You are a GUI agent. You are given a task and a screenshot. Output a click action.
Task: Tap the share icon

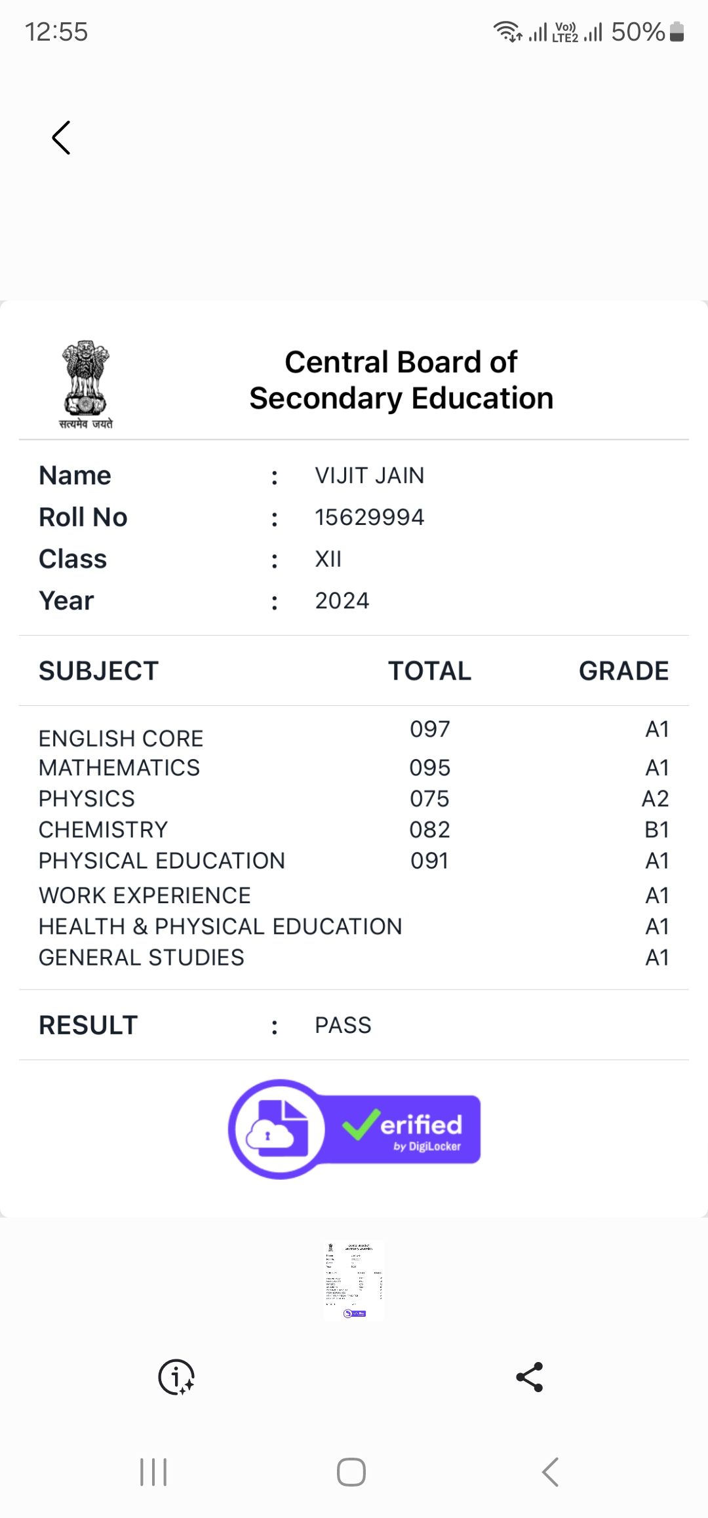click(x=530, y=1376)
